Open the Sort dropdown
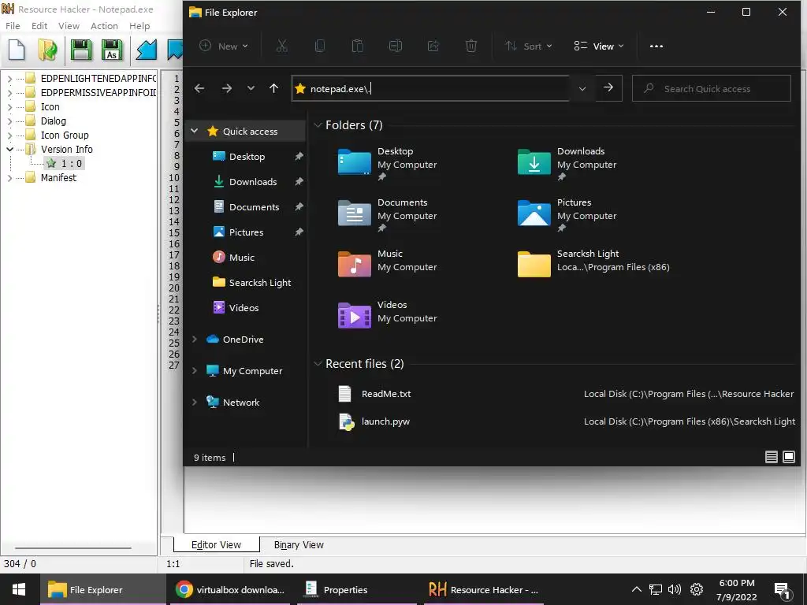Screen dimensions: 807x605 click(x=529, y=46)
